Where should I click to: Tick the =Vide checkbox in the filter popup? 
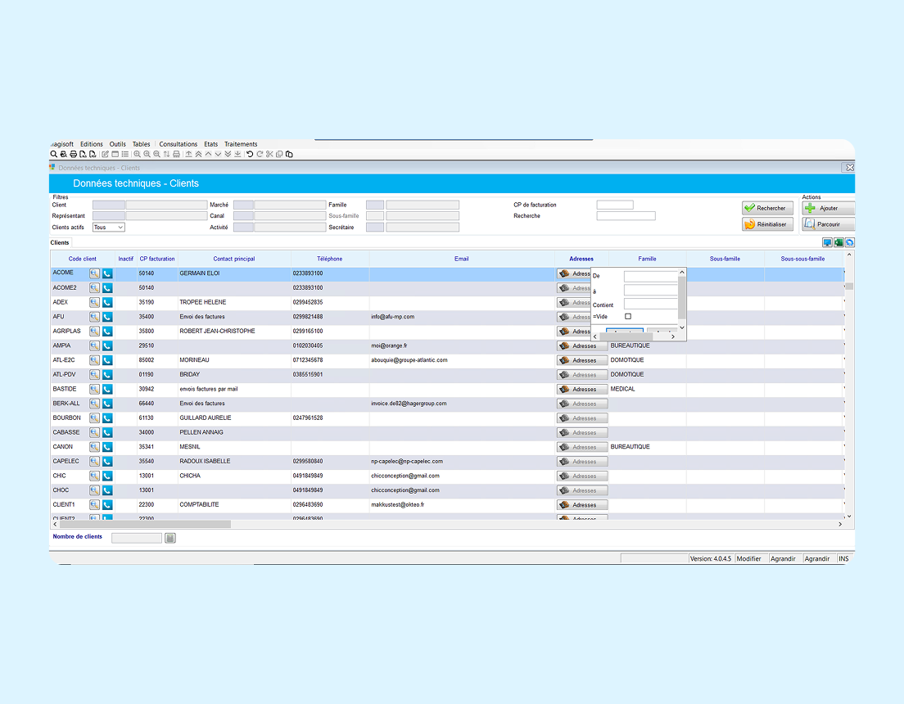[x=628, y=317]
